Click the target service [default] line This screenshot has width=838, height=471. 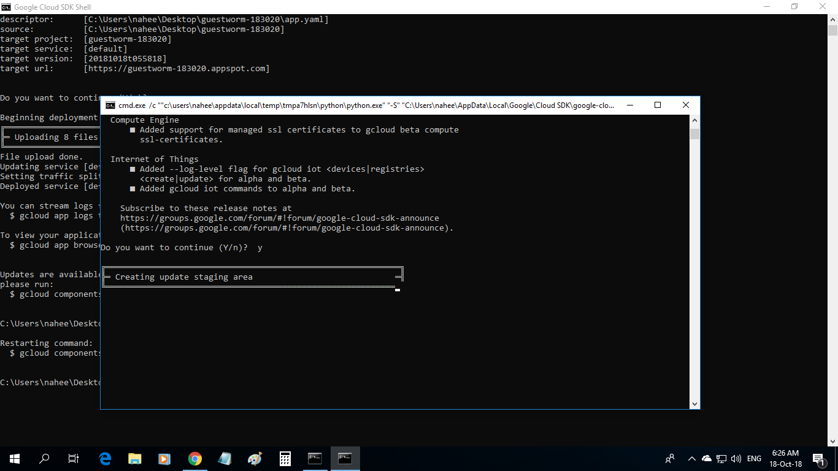pos(64,49)
